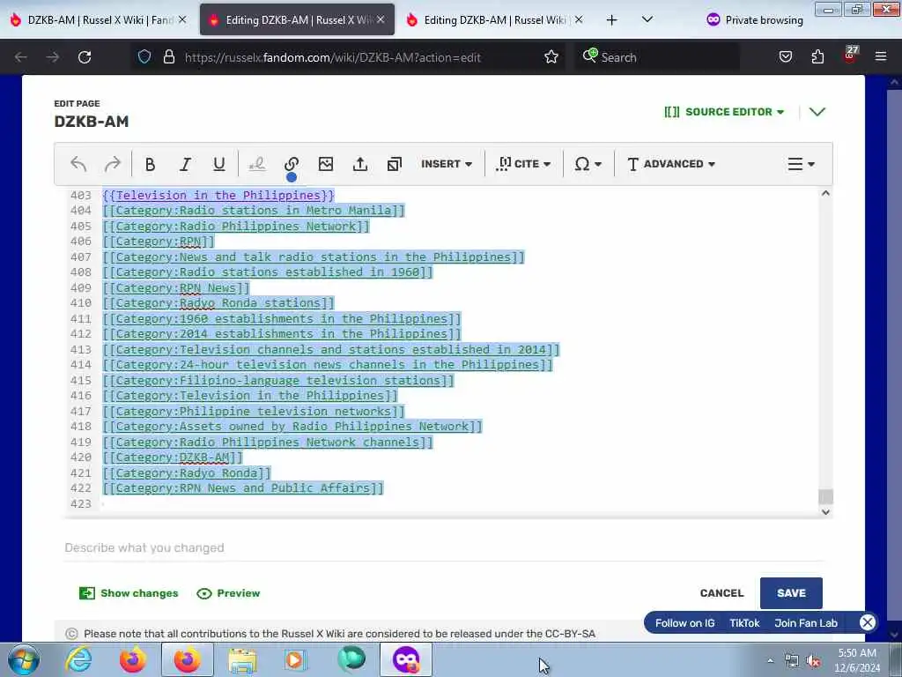The height and width of the screenshot is (677, 902).
Task: Close the first DZKB-AM browser tab
Action: (182, 20)
